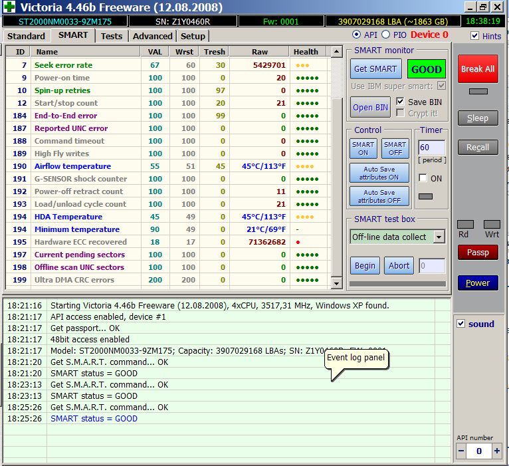Screen dimensions: 509x466
Task: Click Begin in SMART test box
Action: click(x=365, y=266)
